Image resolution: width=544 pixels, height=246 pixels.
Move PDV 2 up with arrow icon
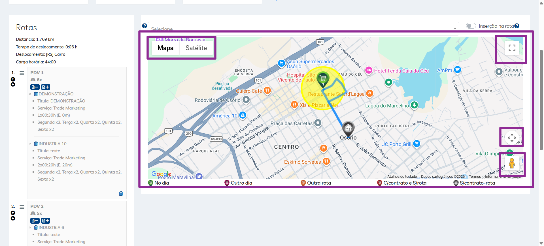(x=13, y=213)
